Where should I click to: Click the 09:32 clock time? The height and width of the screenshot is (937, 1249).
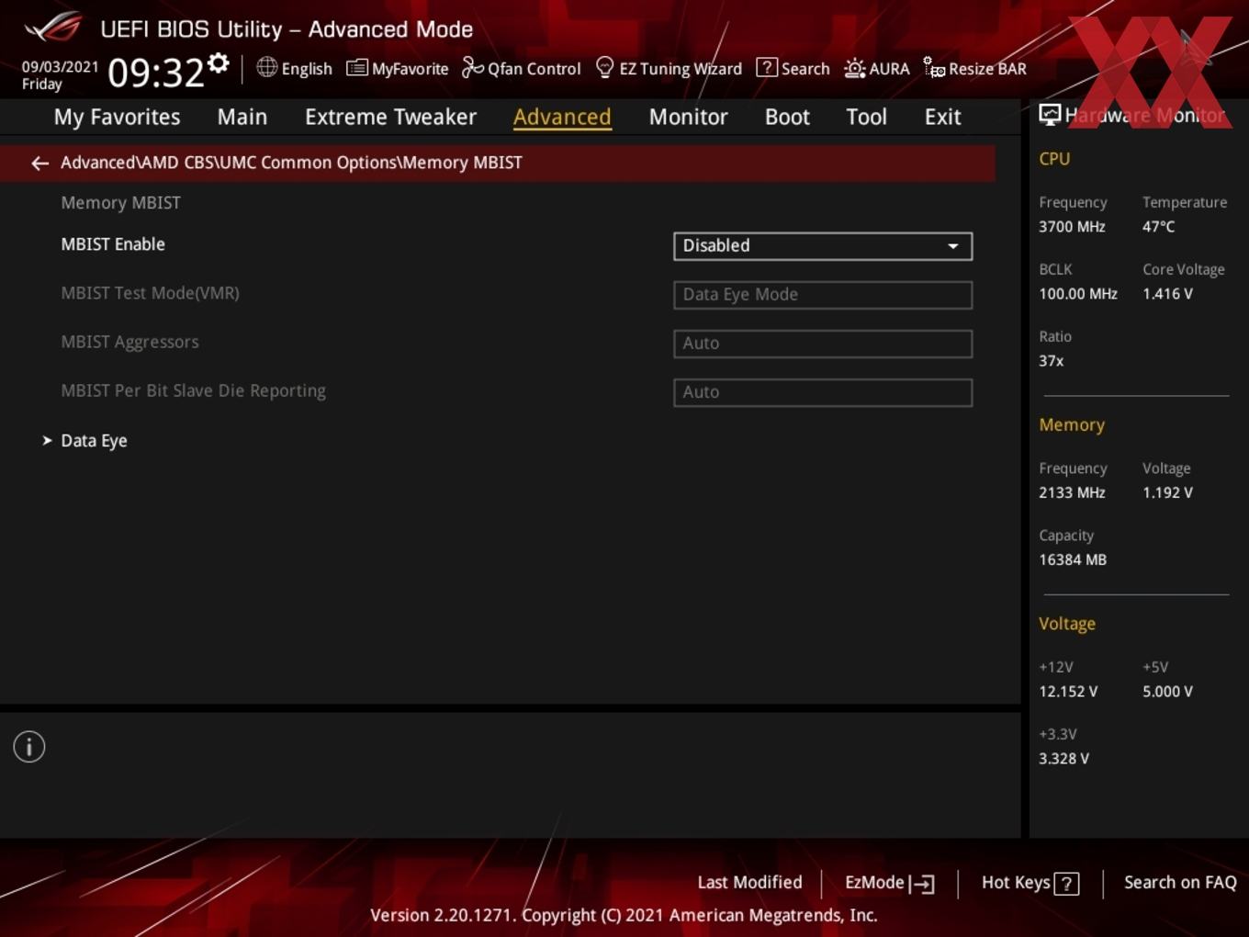pyautogui.click(x=156, y=72)
